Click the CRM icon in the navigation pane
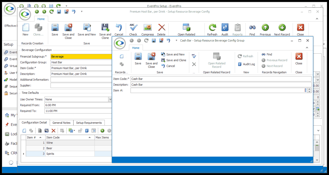The height and width of the screenshot is (175, 329). [7, 153]
